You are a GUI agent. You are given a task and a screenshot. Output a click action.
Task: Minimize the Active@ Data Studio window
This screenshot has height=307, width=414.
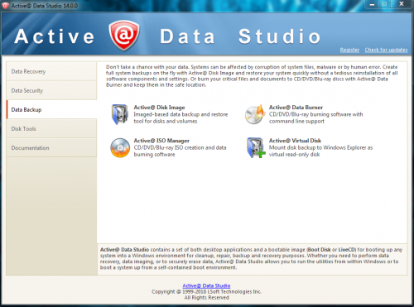[372, 4]
